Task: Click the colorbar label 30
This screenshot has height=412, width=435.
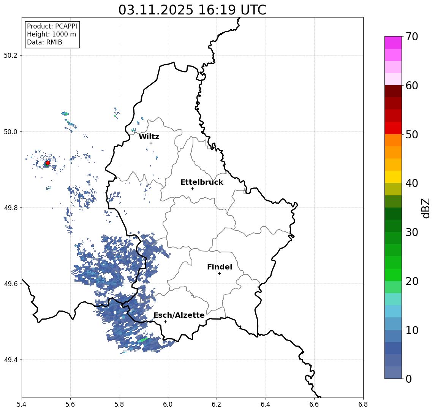Action: pyautogui.click(x=411, y=232)
